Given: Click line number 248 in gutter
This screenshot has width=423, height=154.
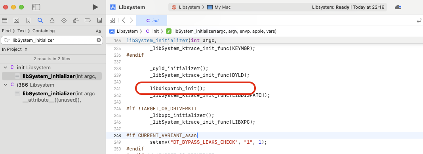Looking at the screenshot, I should coord(117,135).
